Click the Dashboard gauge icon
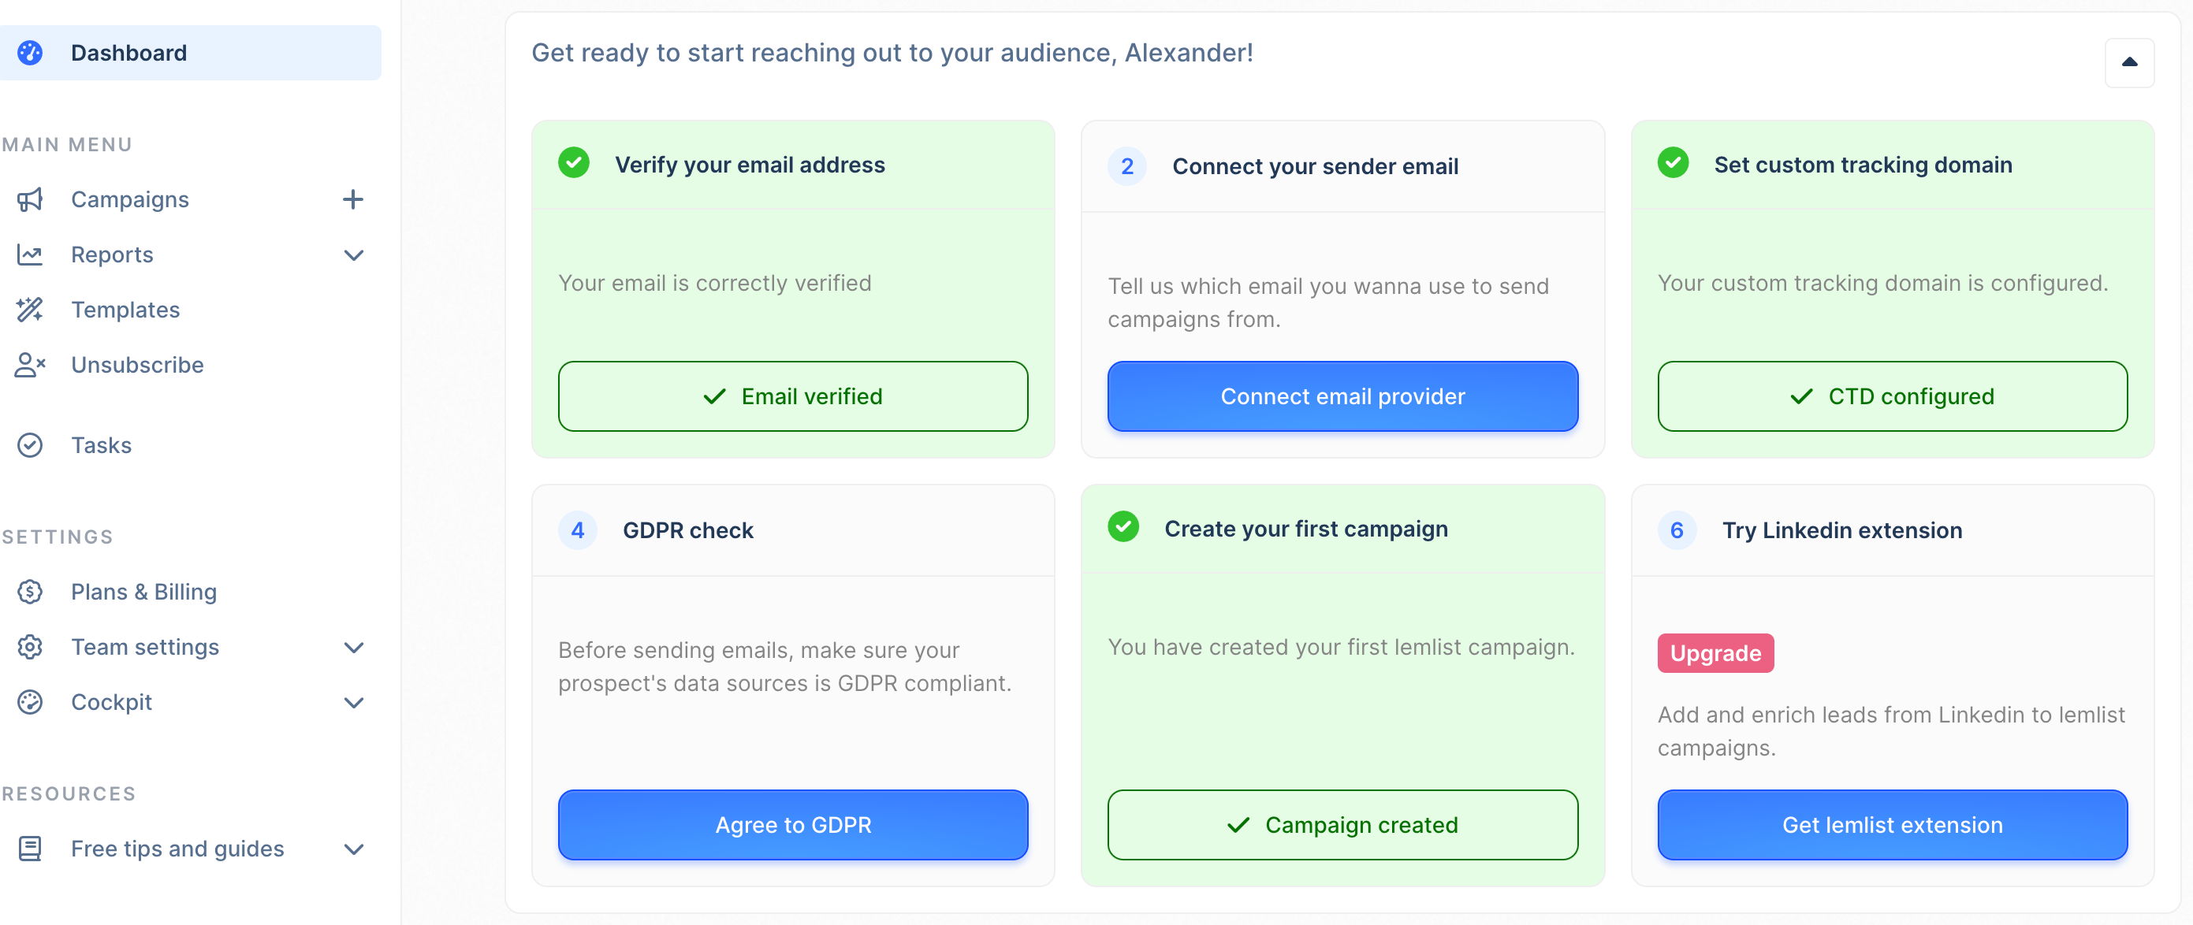 tap(30, 53)
